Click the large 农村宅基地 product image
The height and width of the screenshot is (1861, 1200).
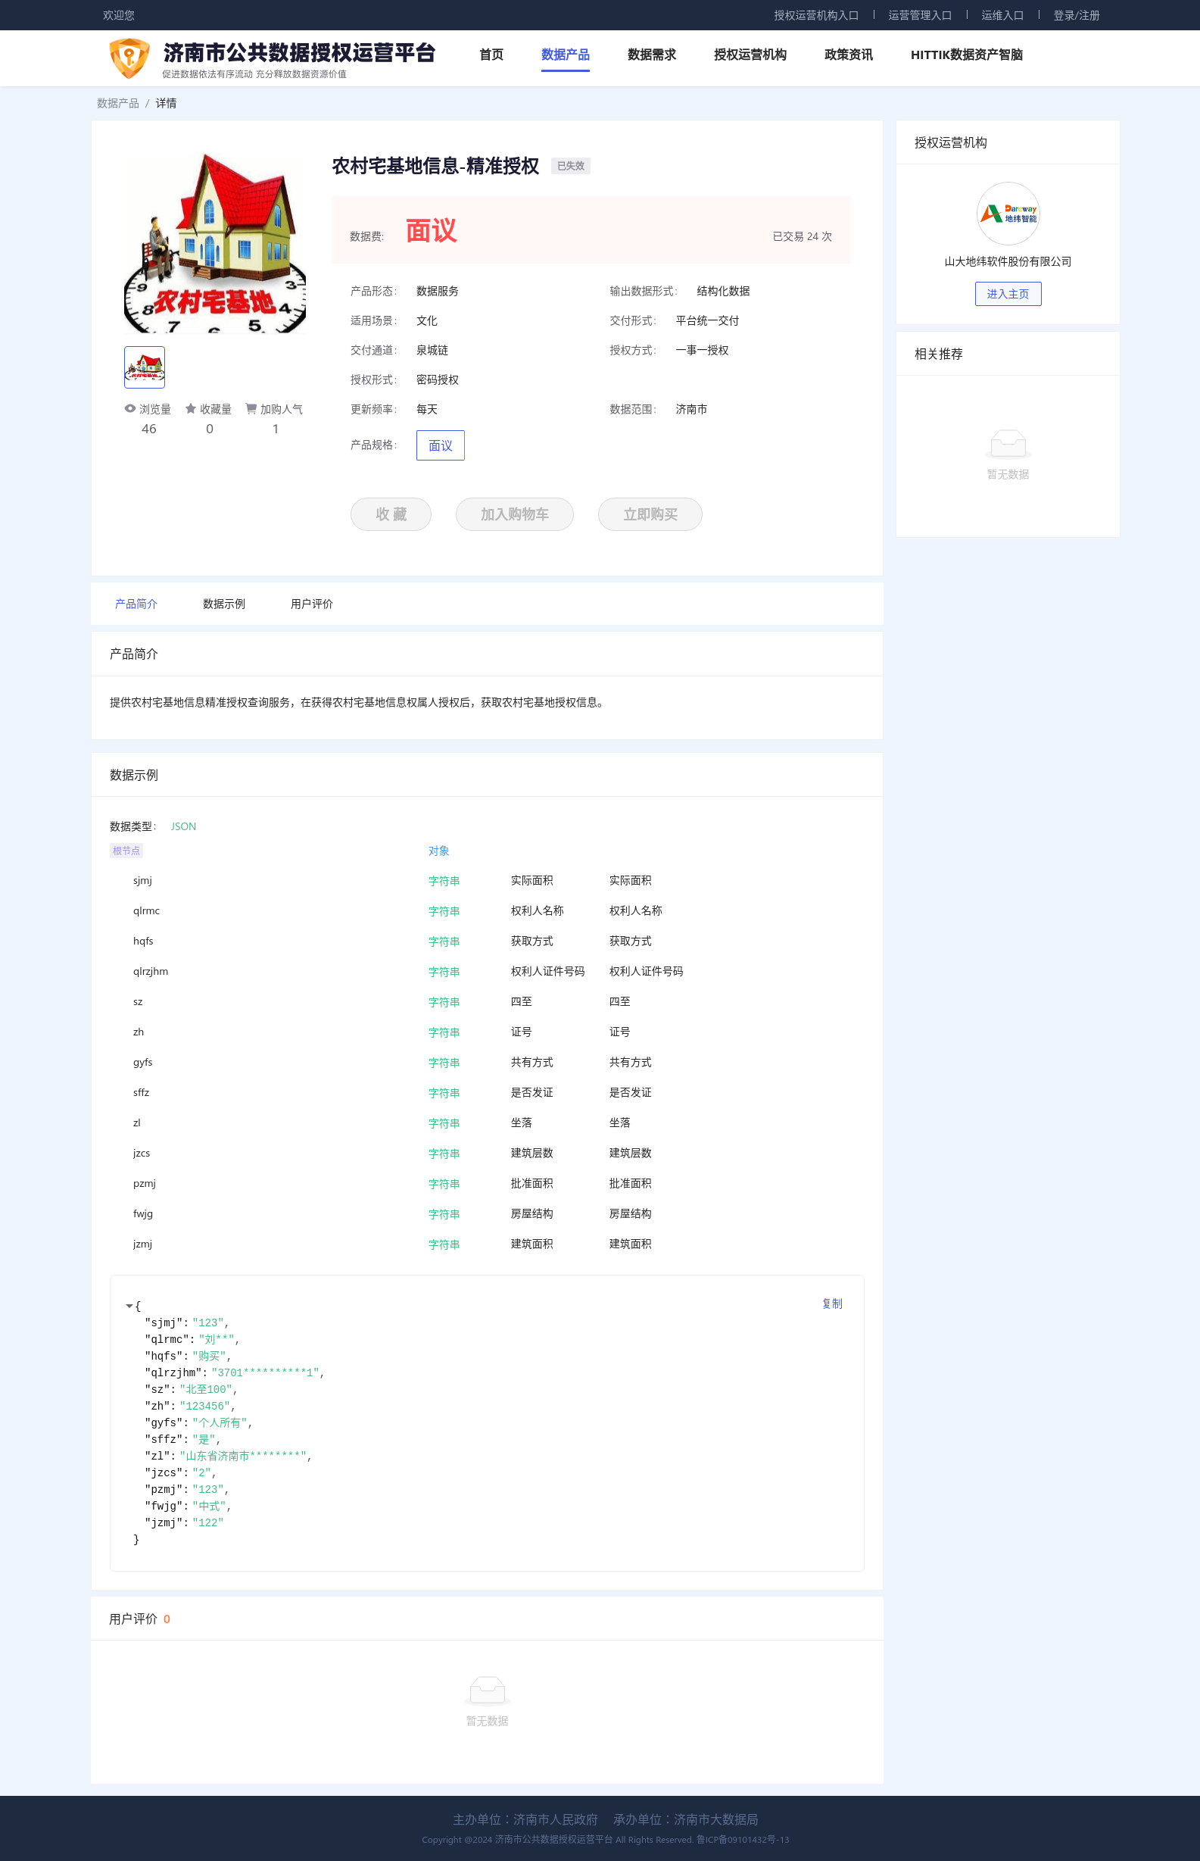pos(215,243)
